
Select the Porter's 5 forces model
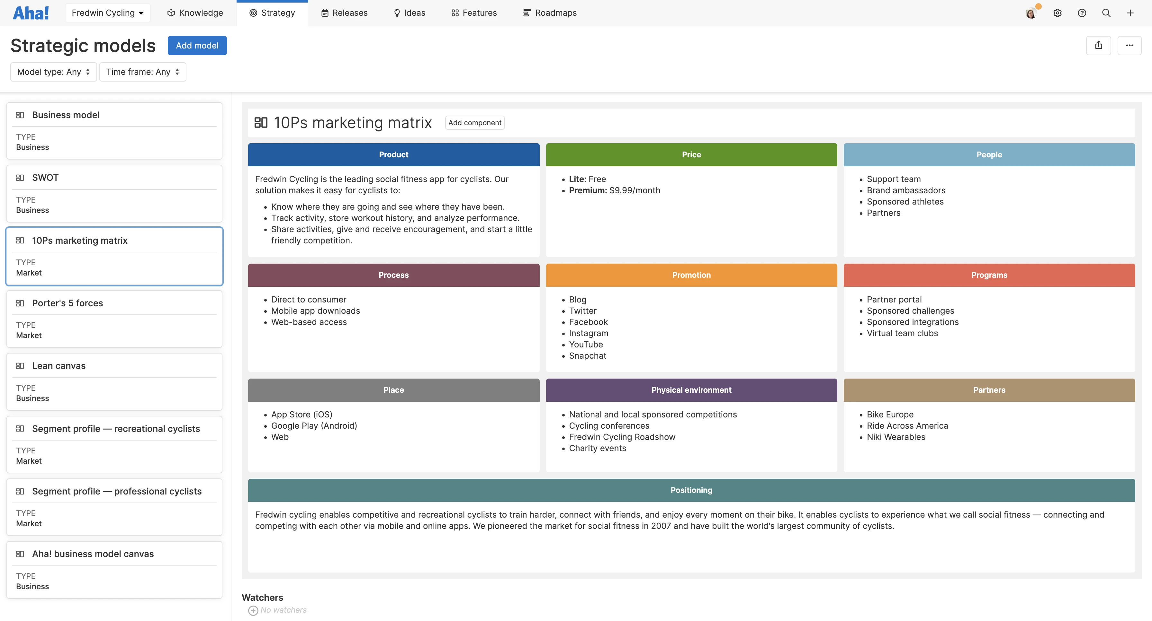coord(114,319)
